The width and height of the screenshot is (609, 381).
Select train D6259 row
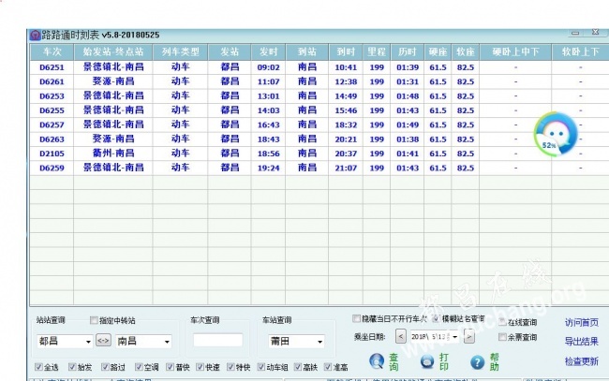[x=319, y=168]
